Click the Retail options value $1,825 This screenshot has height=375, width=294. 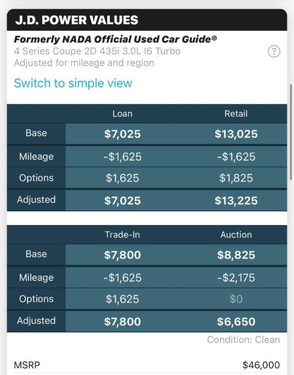tap(236, 178)
